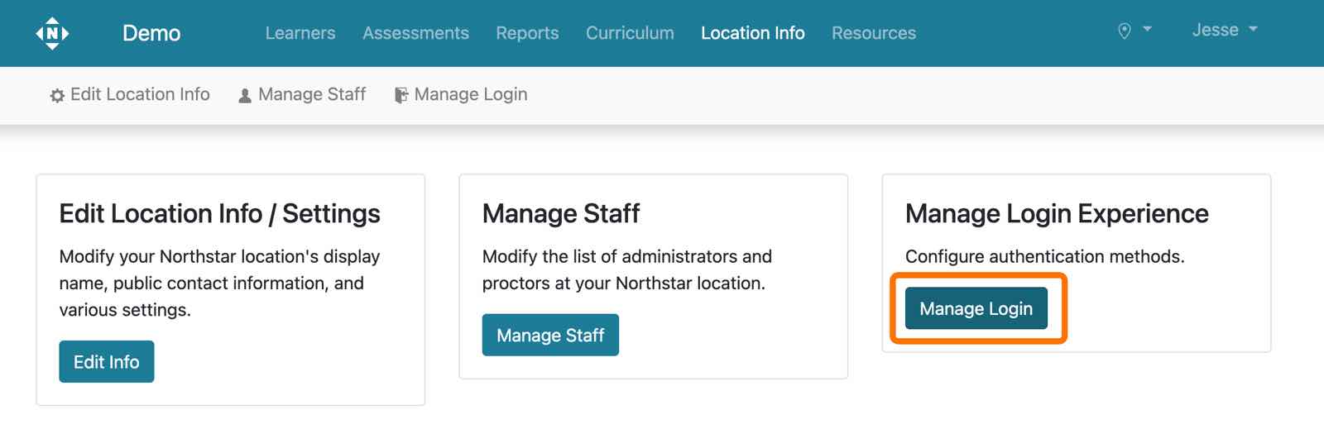Go to Assessments in the top navigation

pyautogui.click(x=415, y=33)
